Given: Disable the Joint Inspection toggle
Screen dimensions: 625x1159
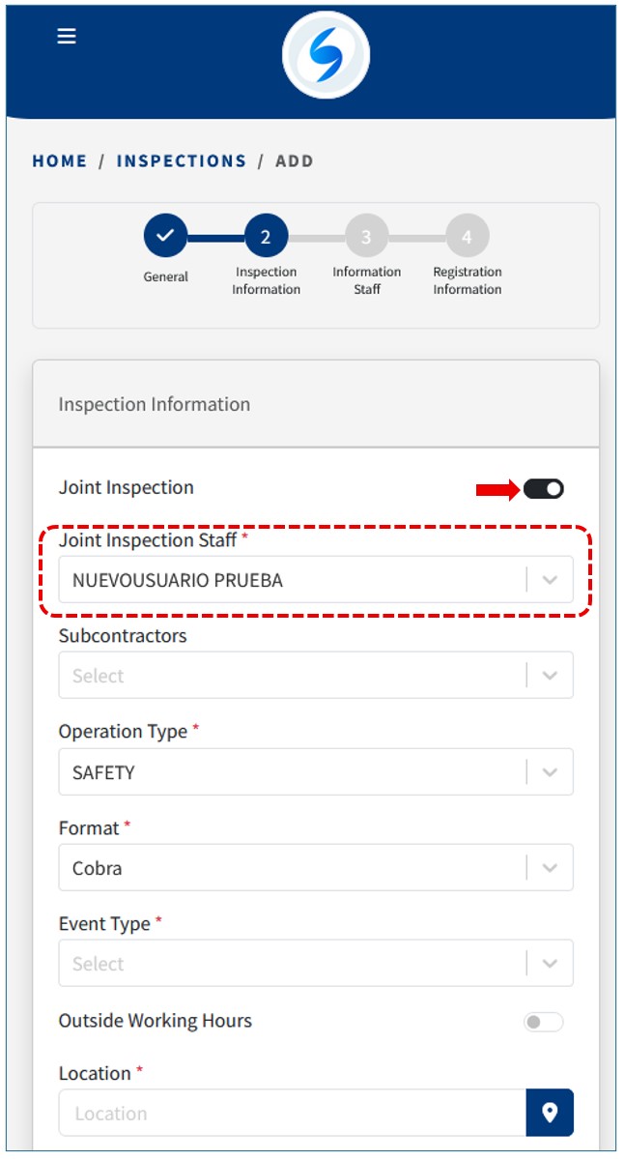Looking at the screenshot, I should [x=544, y=489].
